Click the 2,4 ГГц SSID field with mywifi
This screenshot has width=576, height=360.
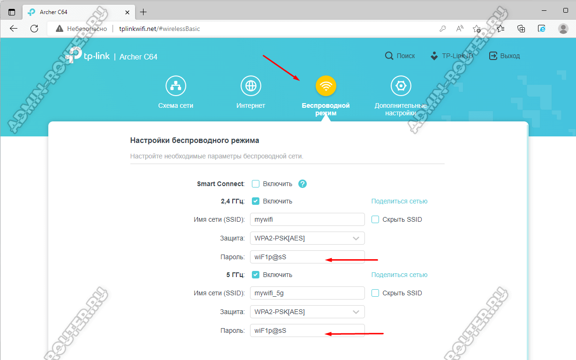tap(307, 219)
